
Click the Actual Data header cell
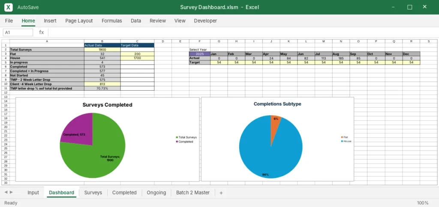pos(102,45)
